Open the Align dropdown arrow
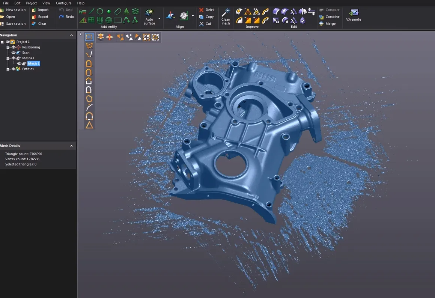 (x=193, y=16)
